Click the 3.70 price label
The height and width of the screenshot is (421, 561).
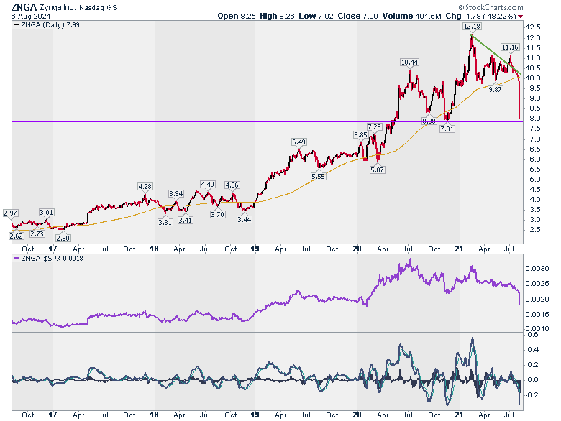point(217,214)
